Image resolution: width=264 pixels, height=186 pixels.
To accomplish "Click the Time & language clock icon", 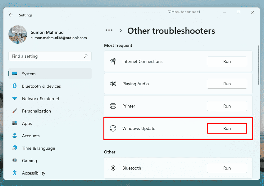I will coord(15,148).
